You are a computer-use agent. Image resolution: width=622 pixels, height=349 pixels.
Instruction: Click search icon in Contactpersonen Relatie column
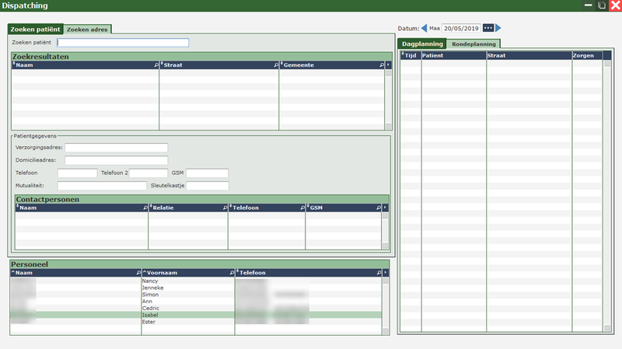pyautogui.click(x=224, y=208)
